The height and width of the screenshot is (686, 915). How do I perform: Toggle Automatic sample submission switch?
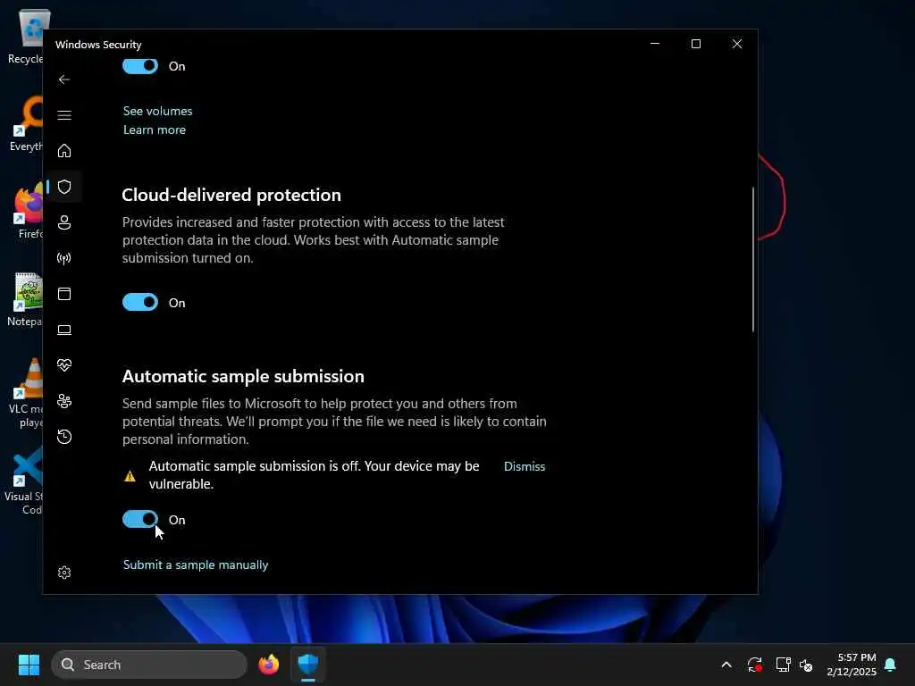coord(140,519)
